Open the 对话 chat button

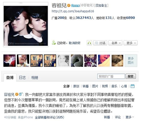100,43
